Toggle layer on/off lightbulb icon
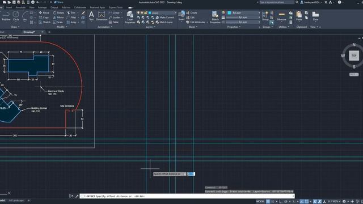 [x=138, y=12]
